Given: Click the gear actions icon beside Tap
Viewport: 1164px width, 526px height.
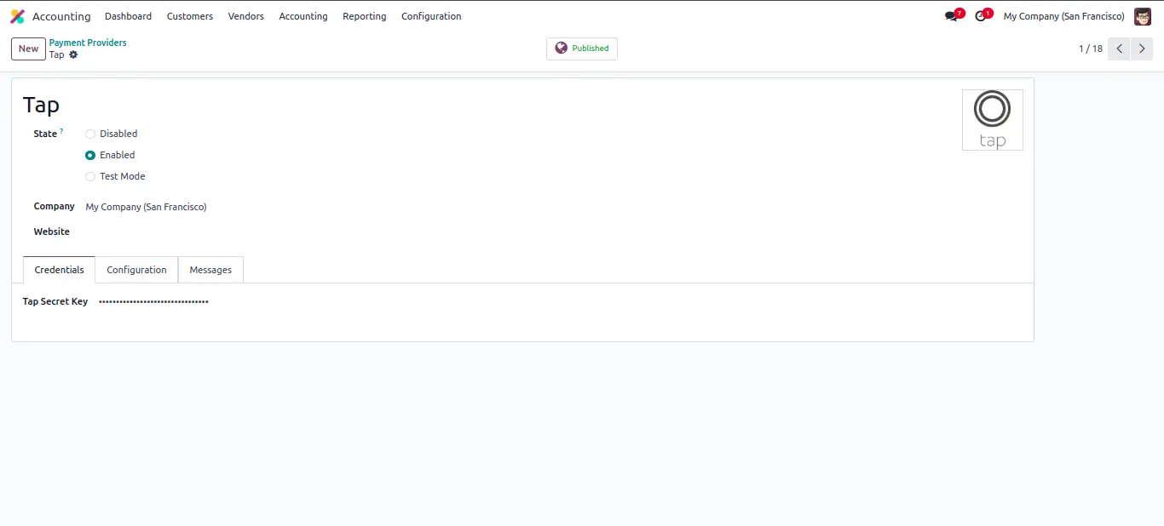Looking at the screenshot, I should 73,54.
